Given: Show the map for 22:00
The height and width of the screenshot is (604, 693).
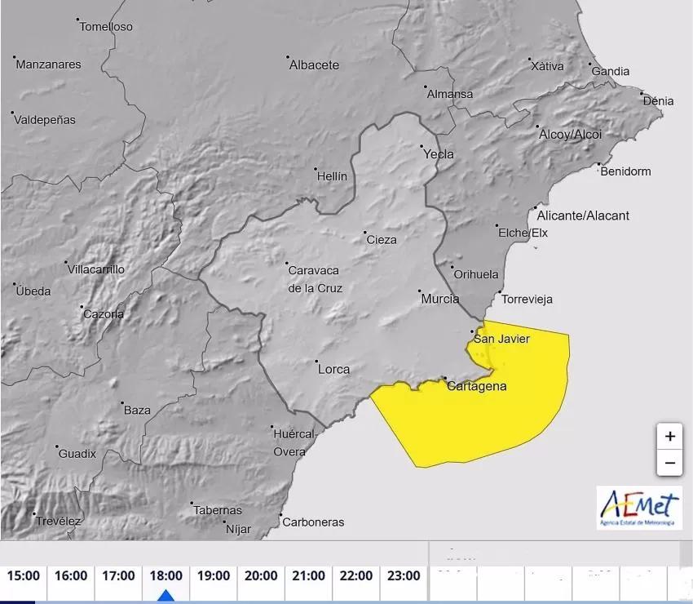Looking at the screenshot, I should click(356, 576).
